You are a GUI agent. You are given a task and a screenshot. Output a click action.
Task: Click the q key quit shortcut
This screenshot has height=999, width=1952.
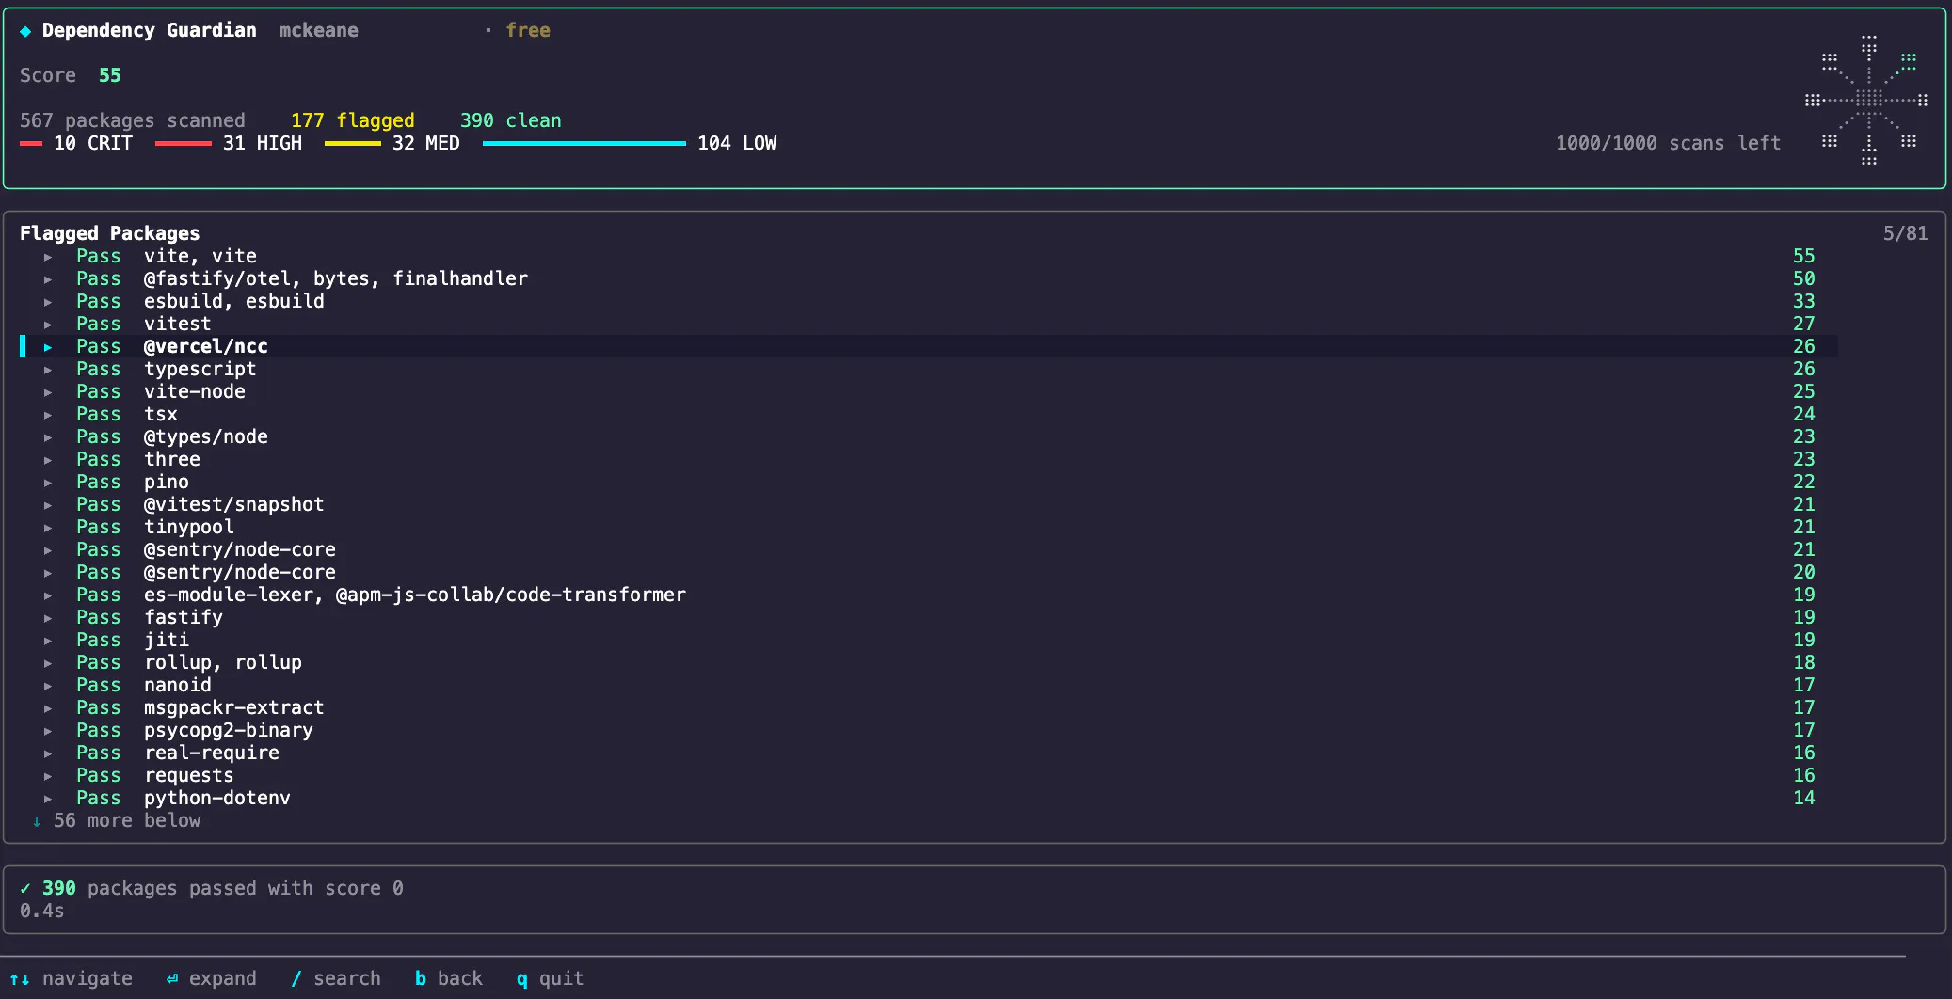pyautogui.click(x=522, y=980)
